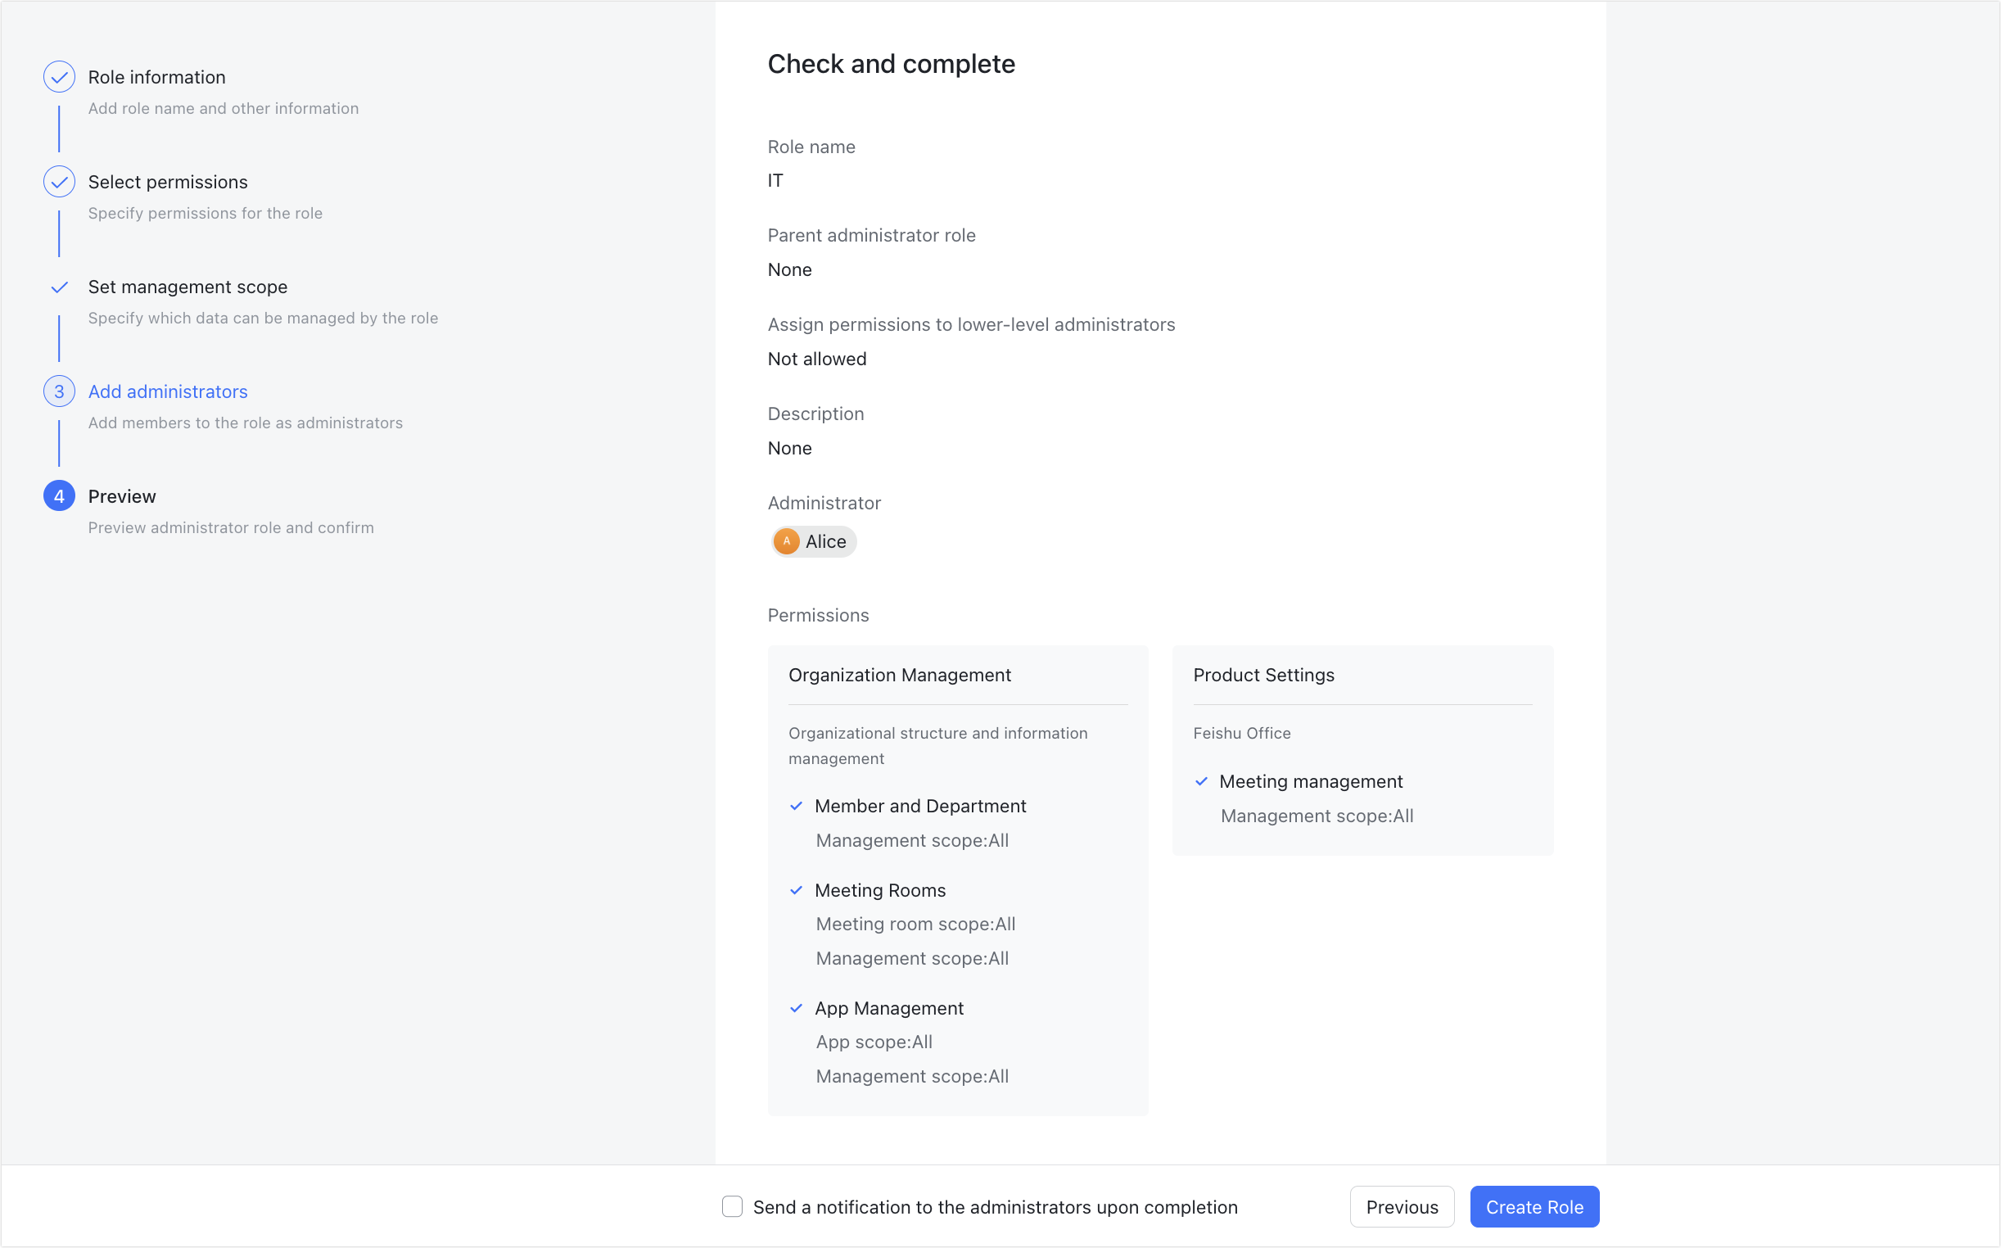
Task: Click the Role information completed check icon
Action: click(x=59, y=77)
